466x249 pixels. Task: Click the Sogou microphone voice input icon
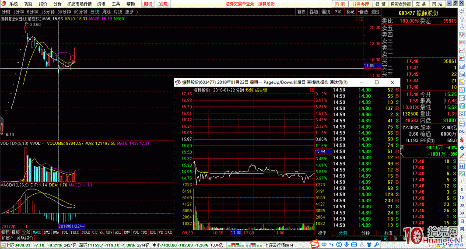(347, 245)
